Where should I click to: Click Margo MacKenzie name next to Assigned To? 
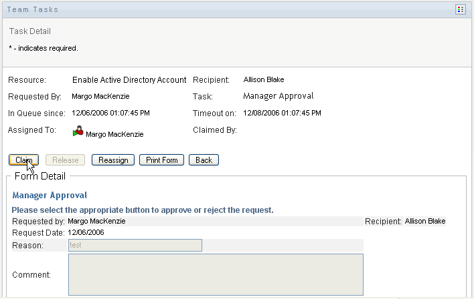coord(114,134)
